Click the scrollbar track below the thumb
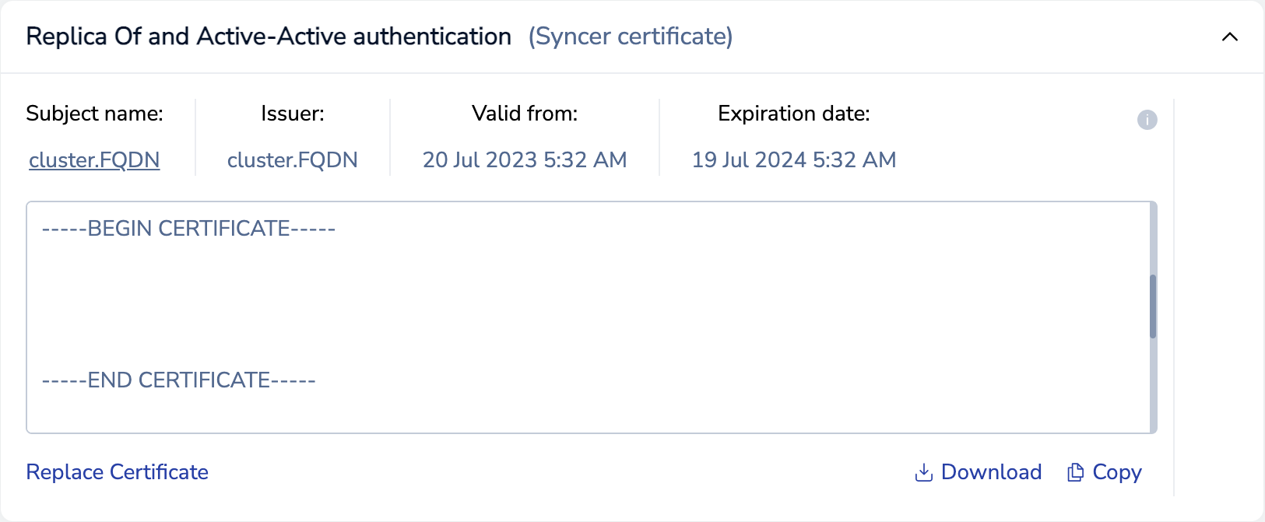This screenshot has width=1265, height=522. (1153, 389)
